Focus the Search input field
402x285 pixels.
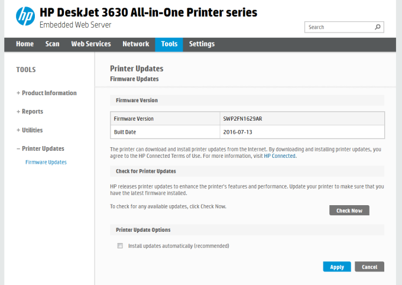pos(344,27)
